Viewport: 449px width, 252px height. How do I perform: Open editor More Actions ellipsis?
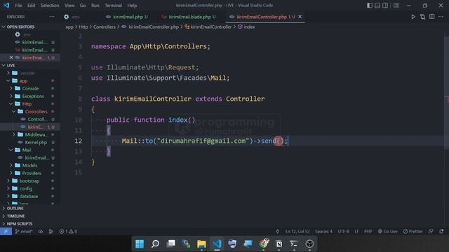pos(441,17)
